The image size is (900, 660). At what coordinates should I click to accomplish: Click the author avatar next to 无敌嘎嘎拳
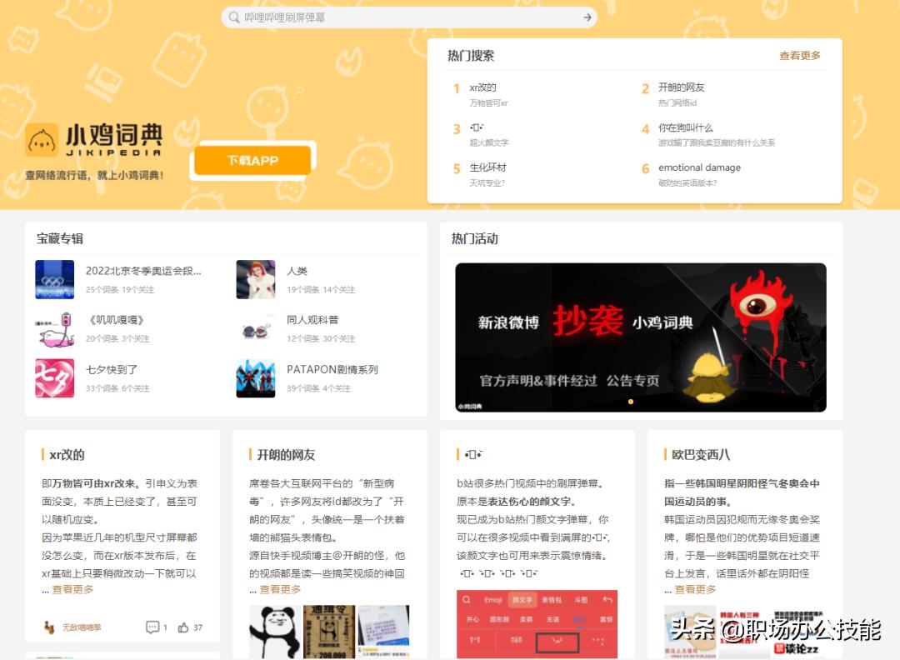click(x=47, y=627)
